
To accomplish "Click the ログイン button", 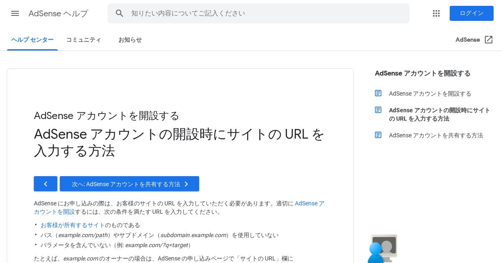I will point(471,13).
